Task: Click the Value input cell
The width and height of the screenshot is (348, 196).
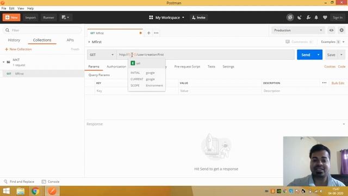Action: point(220,91)
